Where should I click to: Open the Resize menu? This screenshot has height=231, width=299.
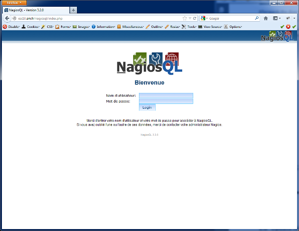coord(173,27)
